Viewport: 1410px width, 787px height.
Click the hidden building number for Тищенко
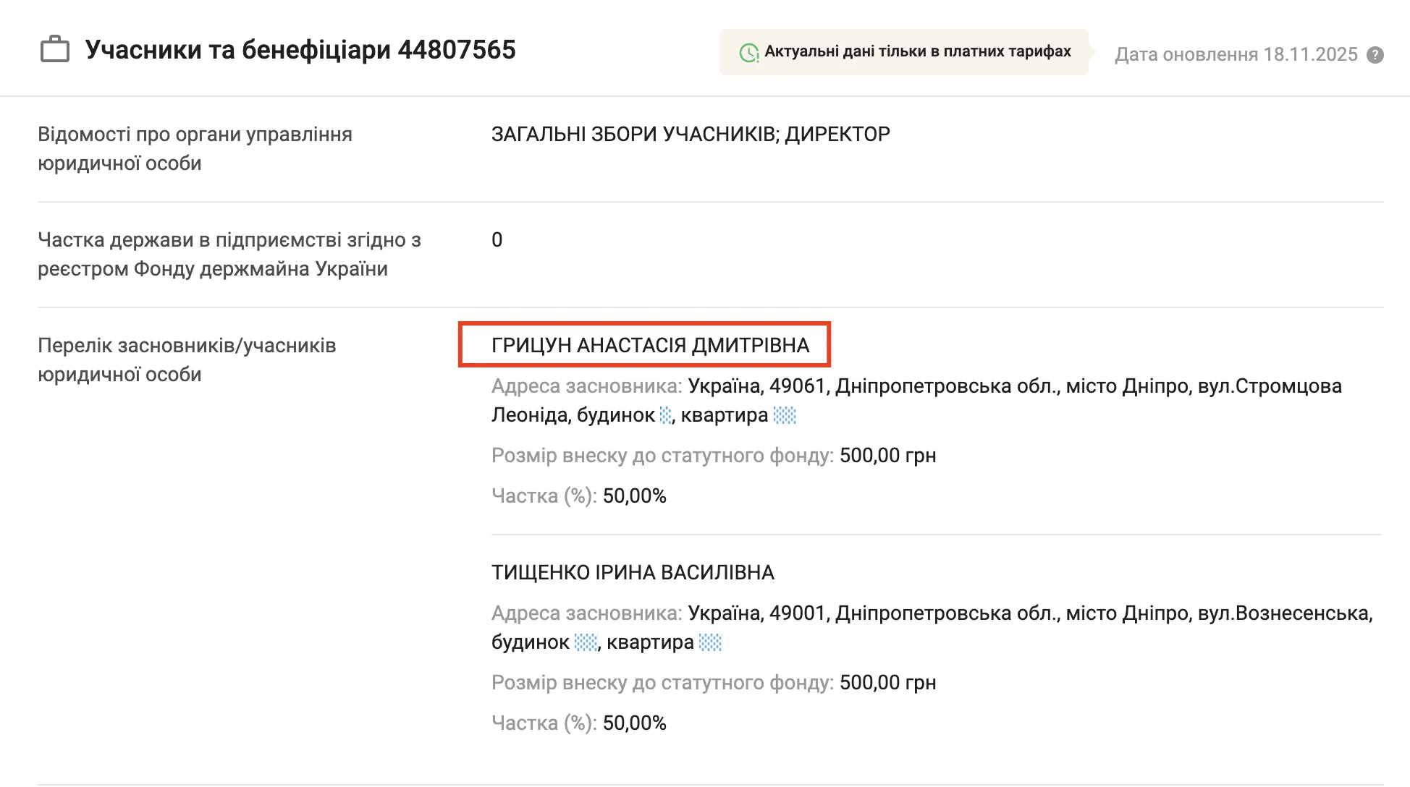[586, 642]
